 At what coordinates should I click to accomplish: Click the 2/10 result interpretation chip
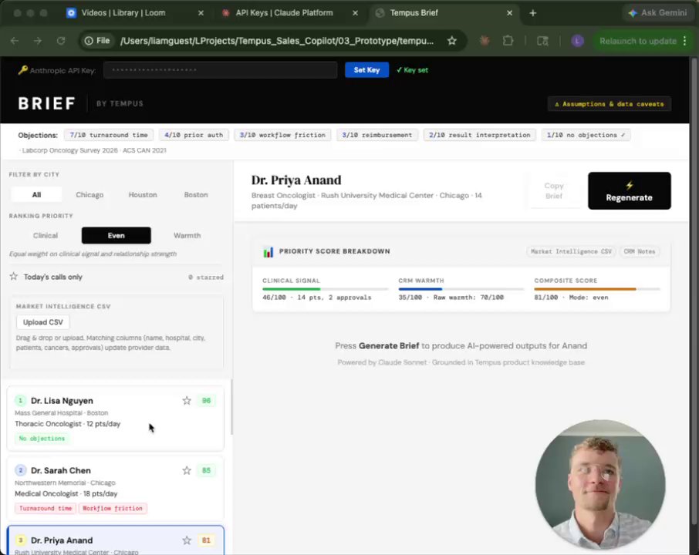coord(480,135)
